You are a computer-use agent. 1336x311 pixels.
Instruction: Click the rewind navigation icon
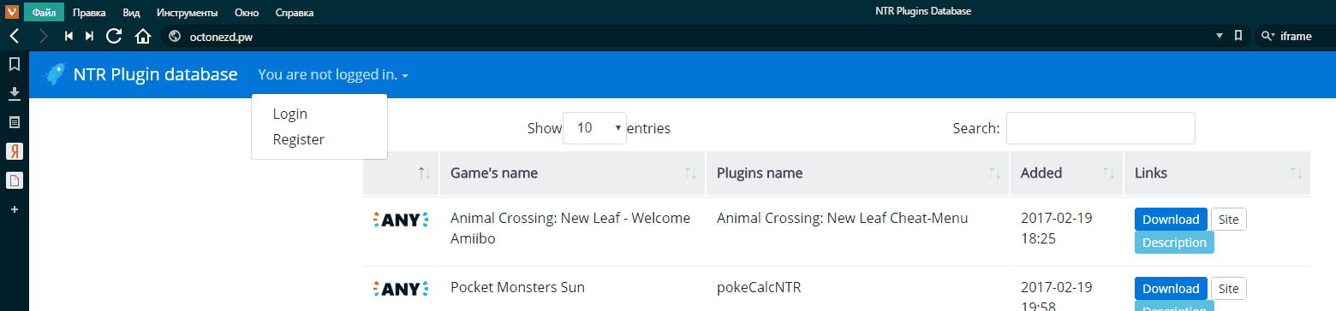69,36
